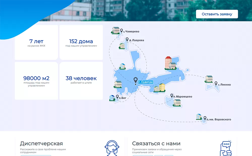Click the п. Муромцево location pin
Viewport: 252px width, 156px height.
172,96
